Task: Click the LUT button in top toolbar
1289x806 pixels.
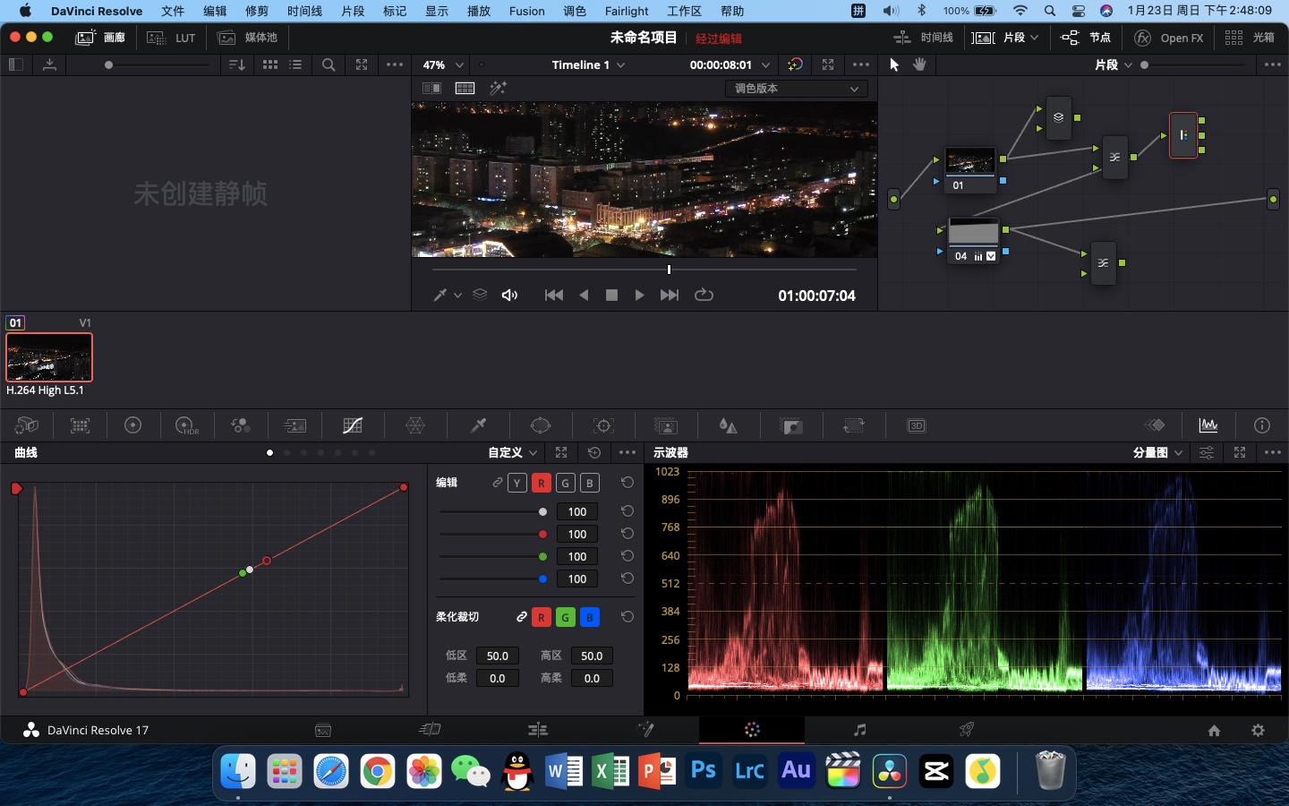Action: click(172, 38)
